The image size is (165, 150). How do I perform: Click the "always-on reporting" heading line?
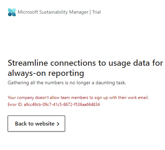coord(46,73)
